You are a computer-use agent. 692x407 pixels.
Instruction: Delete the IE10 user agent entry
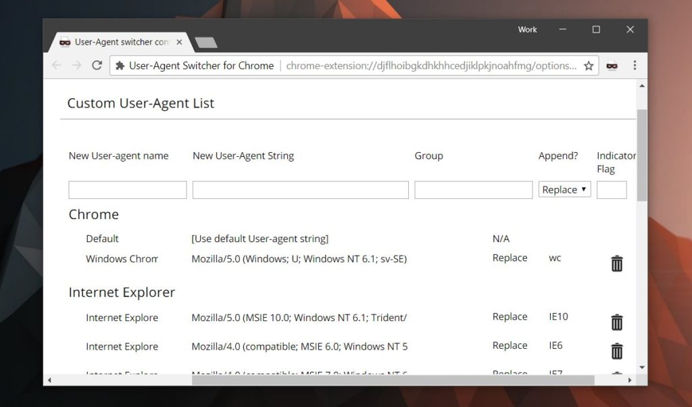coord(616,322)
